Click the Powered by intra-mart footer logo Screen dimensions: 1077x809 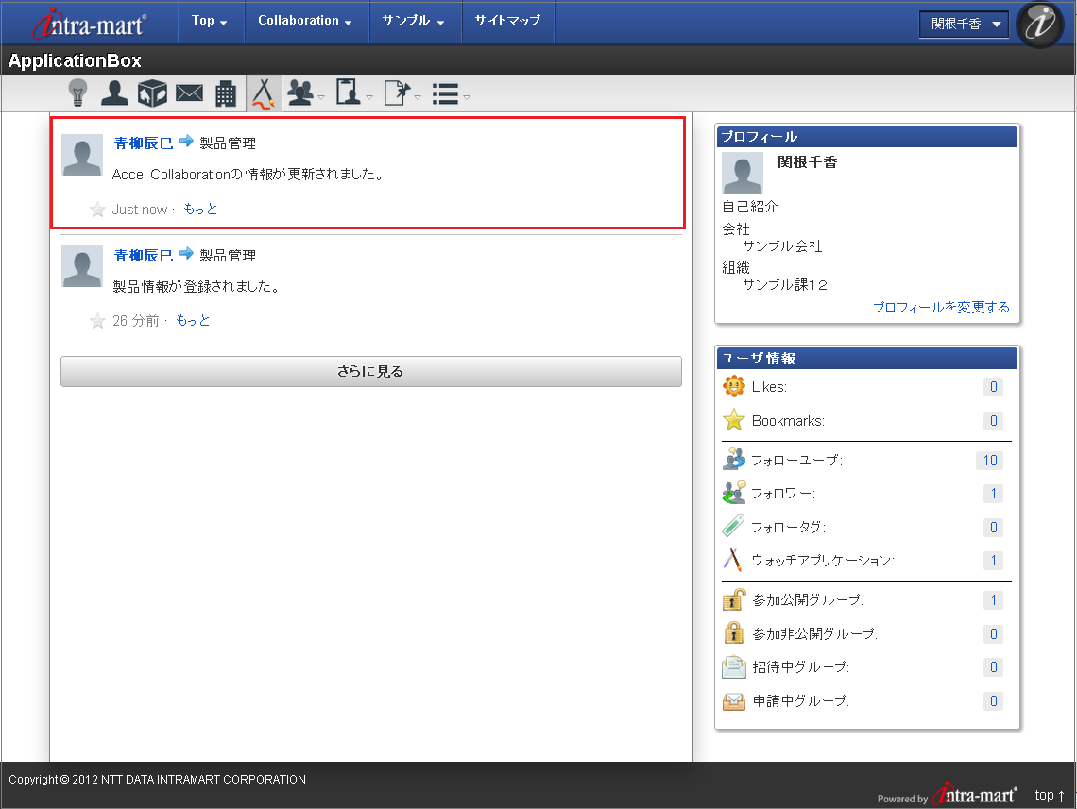(948, 795)
